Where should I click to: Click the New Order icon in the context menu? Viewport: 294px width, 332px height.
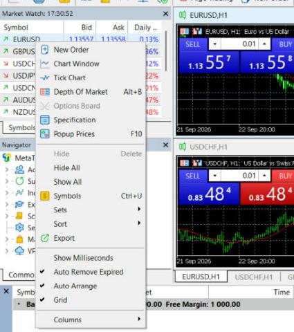click(x=45, y=50)
